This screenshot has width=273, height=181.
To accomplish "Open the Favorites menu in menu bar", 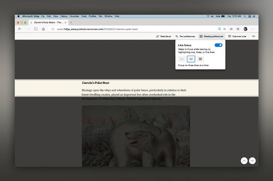I will pos(74,16).
